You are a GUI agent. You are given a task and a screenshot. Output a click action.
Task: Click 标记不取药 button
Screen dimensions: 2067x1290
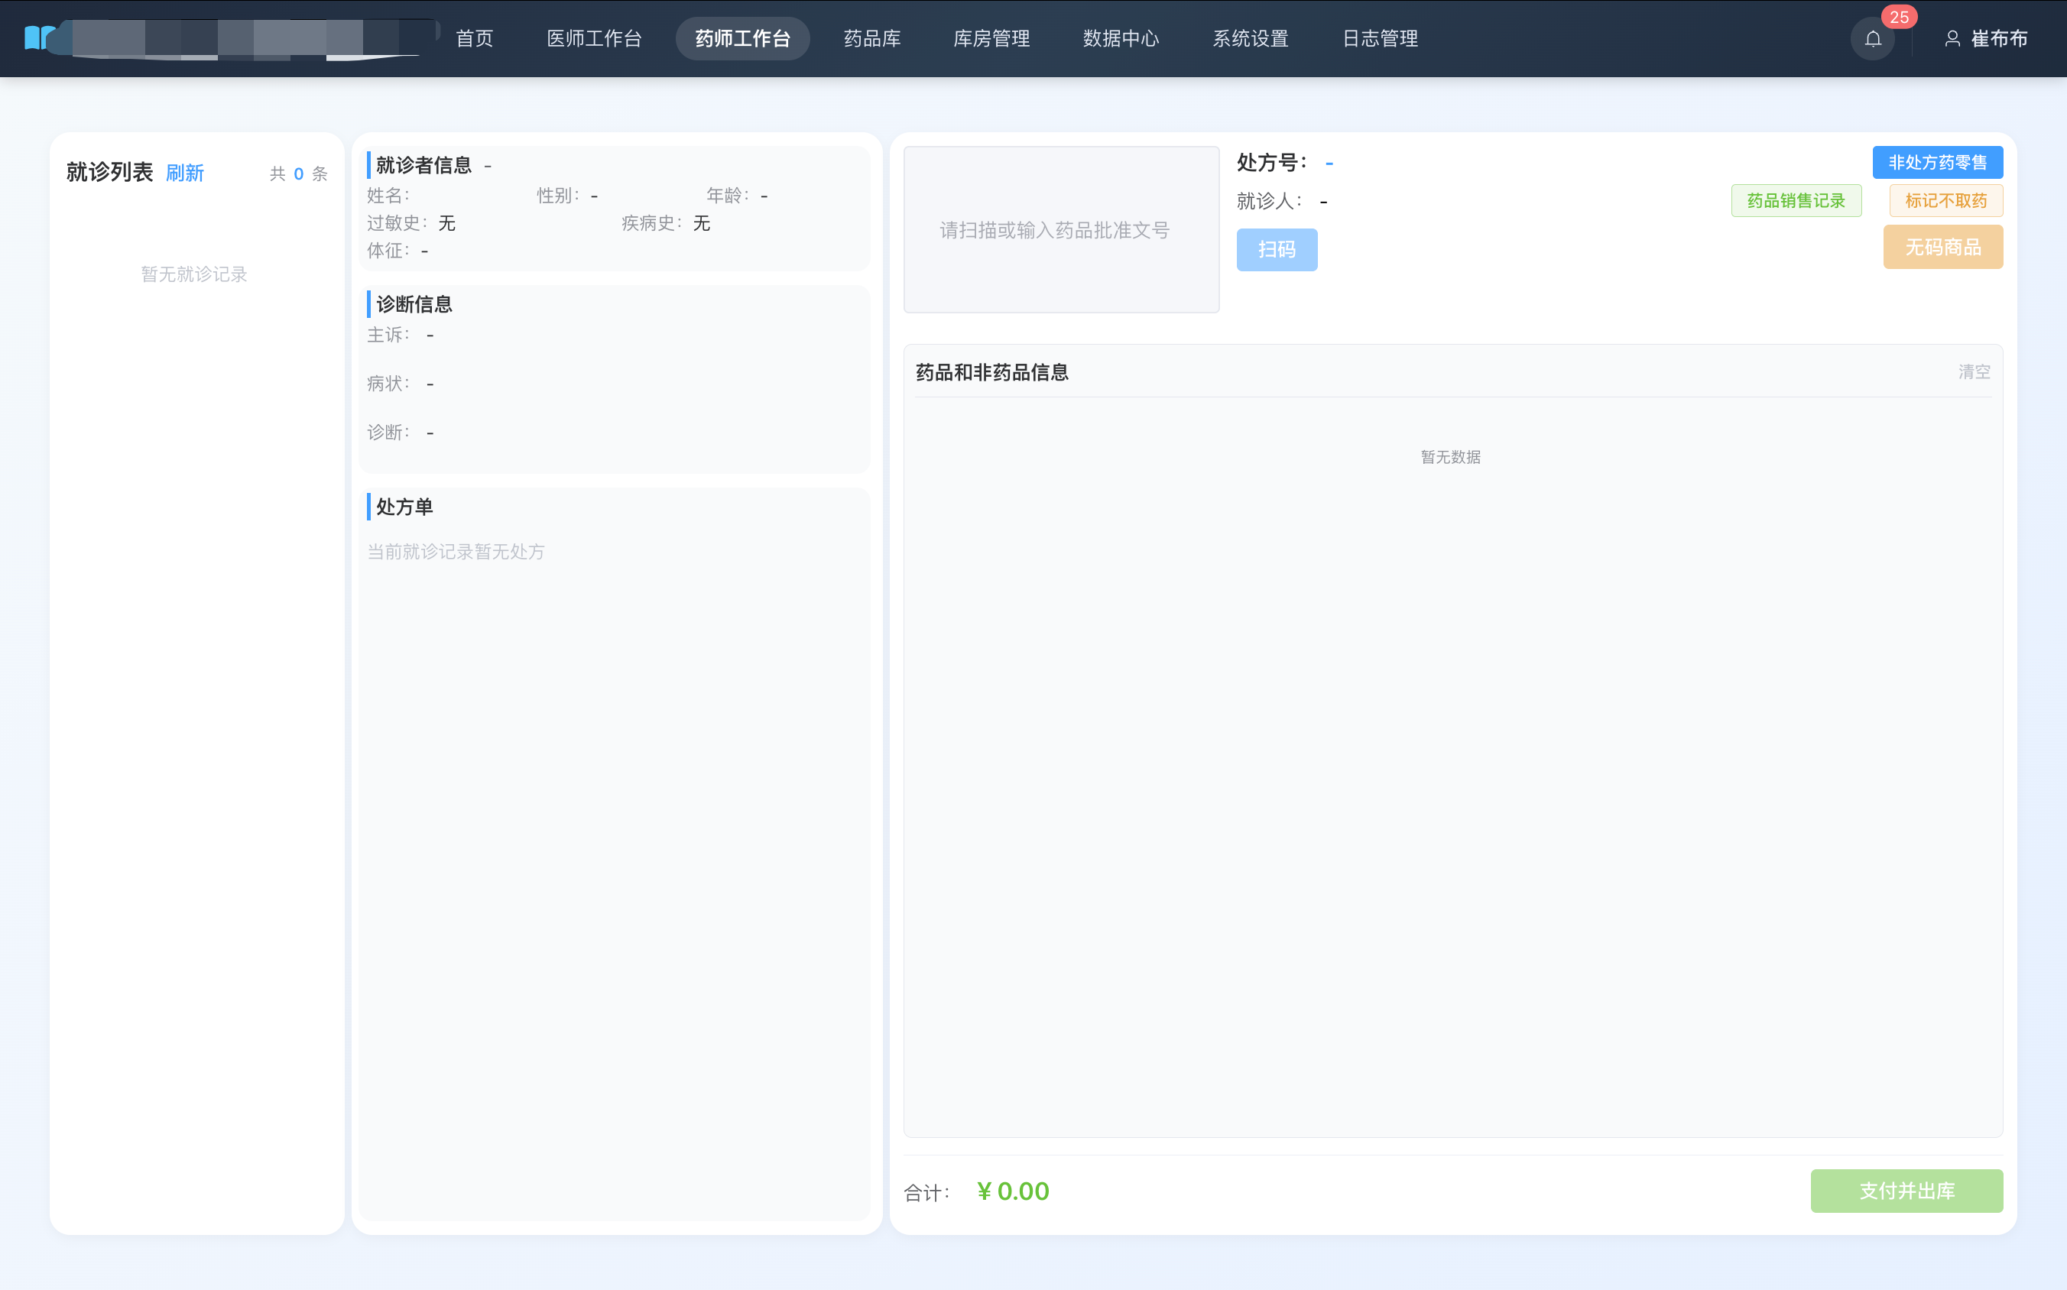[x=1945, y=200]
